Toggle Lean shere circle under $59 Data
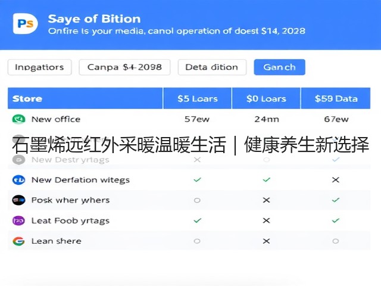Viewport: 381px width, 286px height. click(336, 241)
